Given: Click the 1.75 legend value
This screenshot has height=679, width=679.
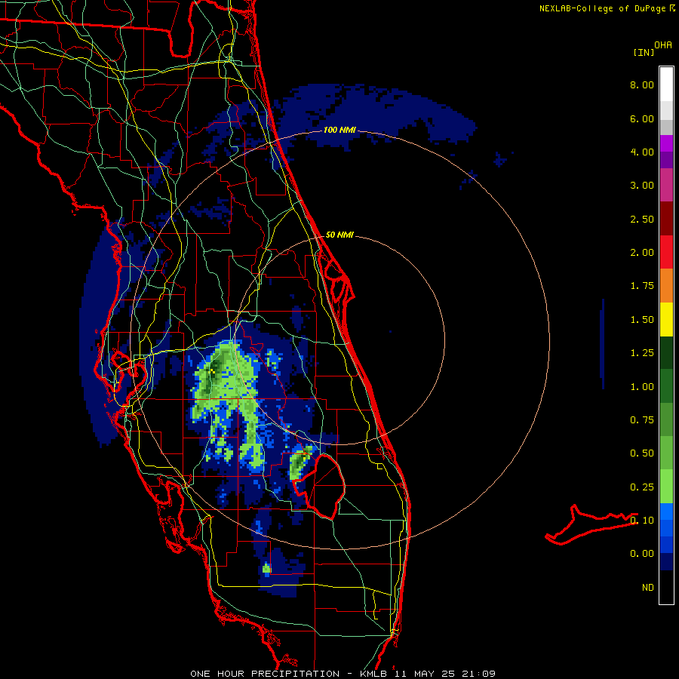Looking at the screenshot, I should [x=642, y=286].
